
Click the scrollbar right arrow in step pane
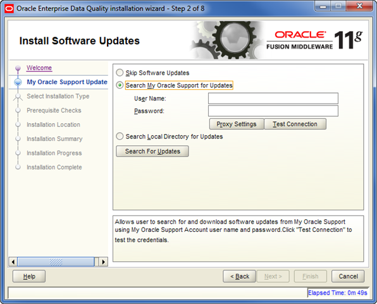click(103, 262)
